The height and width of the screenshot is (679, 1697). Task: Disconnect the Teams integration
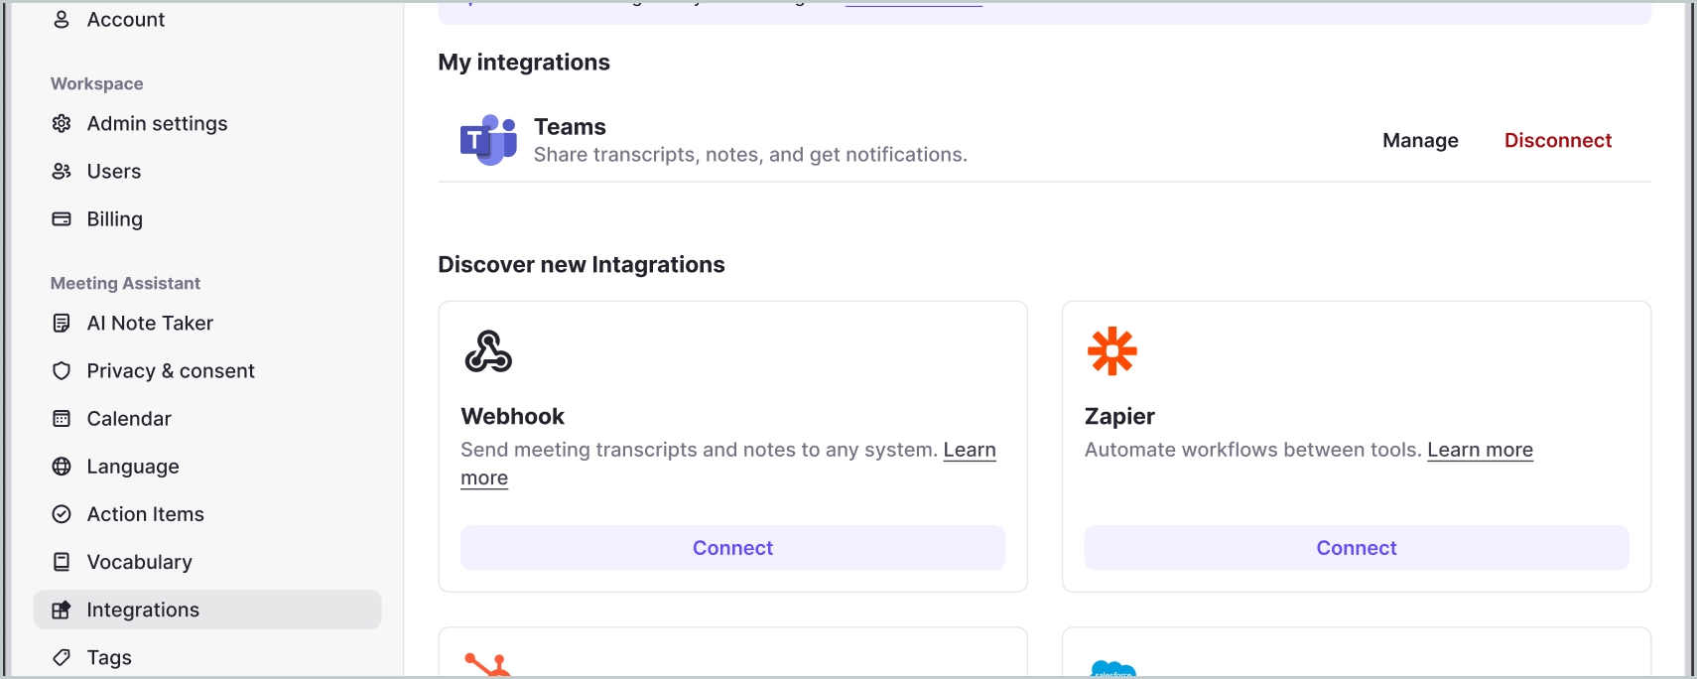pos(1558,140)
